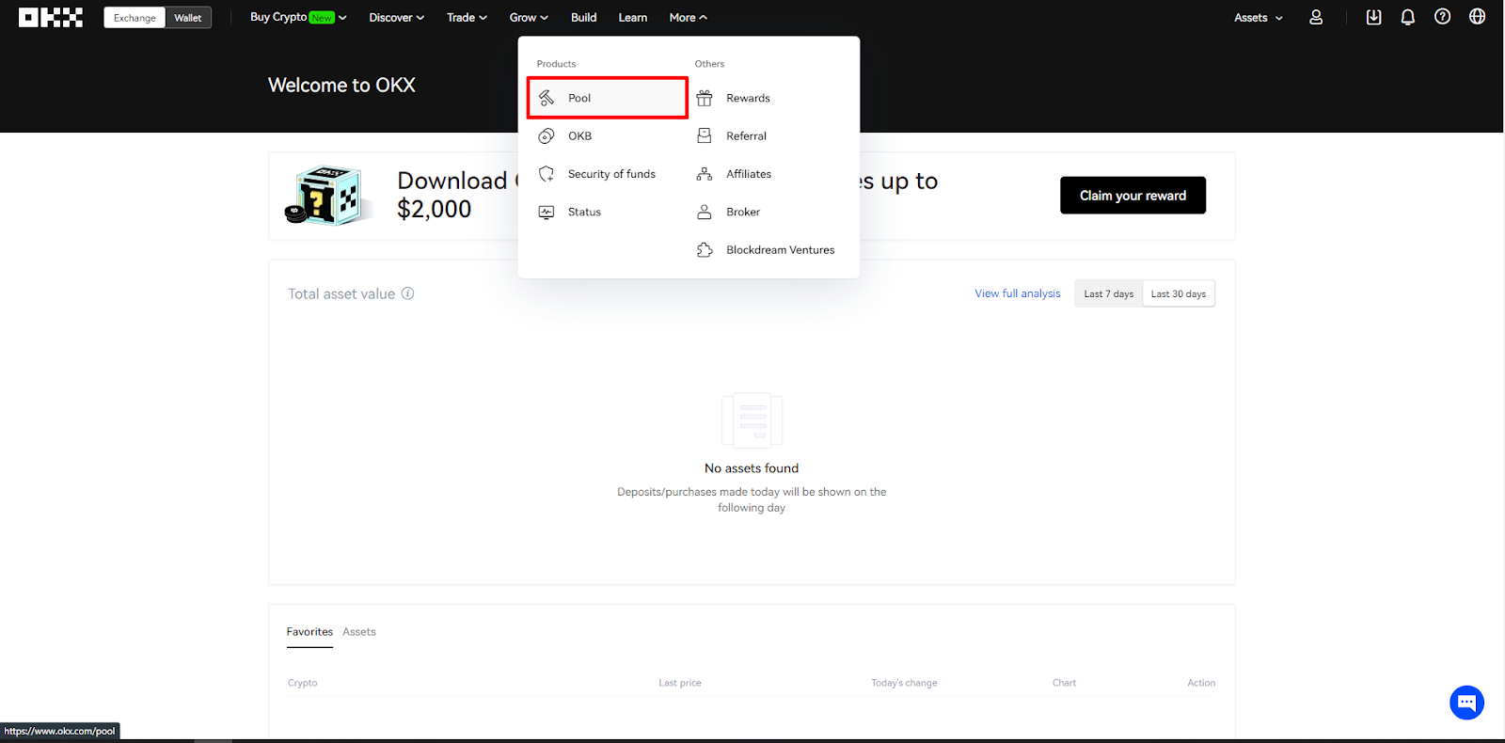Screen dimensions: 1505x743
Task: Open the notifications bell
Action: point(1407,17)
